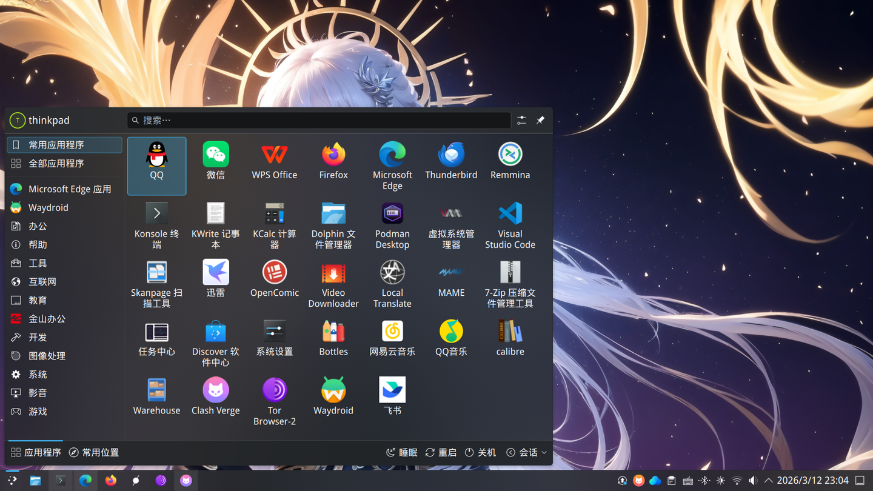Open volume control in system tray
Image resolution: width=873 pixels, height=491 pixels.
point(752,481)
